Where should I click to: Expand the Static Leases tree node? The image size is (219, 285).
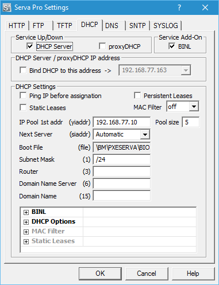pyautogui.click(x=26, y=241)
